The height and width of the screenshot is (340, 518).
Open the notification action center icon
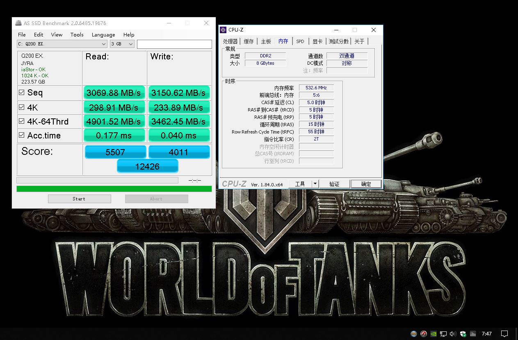point(504,333)
